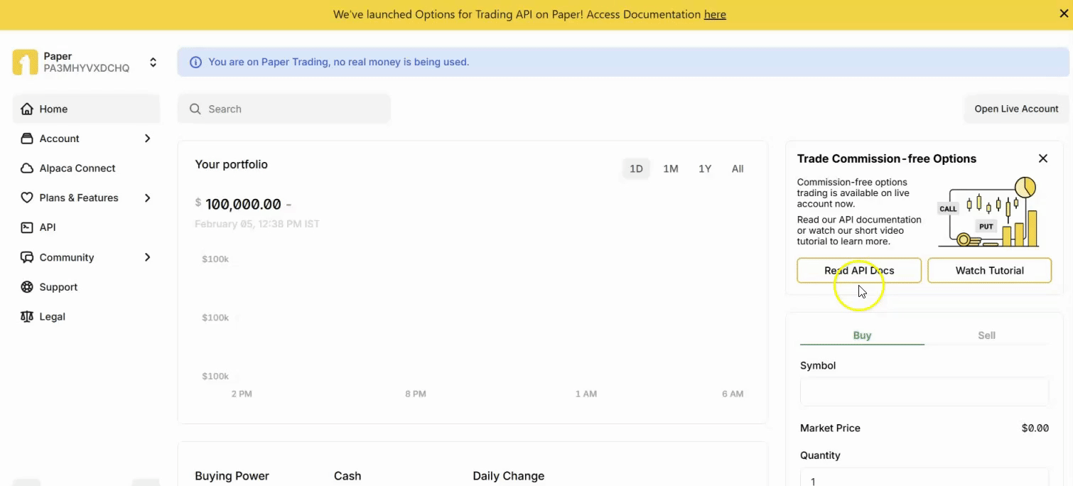This screenshot has width=1073, height=486.
Task: Click the Symbol input field
Action: click(x=924, y=391)
